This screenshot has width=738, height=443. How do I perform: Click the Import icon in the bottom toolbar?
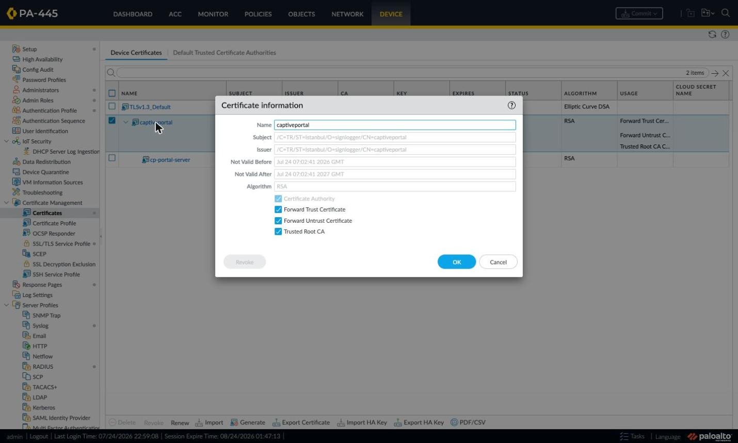199,422
